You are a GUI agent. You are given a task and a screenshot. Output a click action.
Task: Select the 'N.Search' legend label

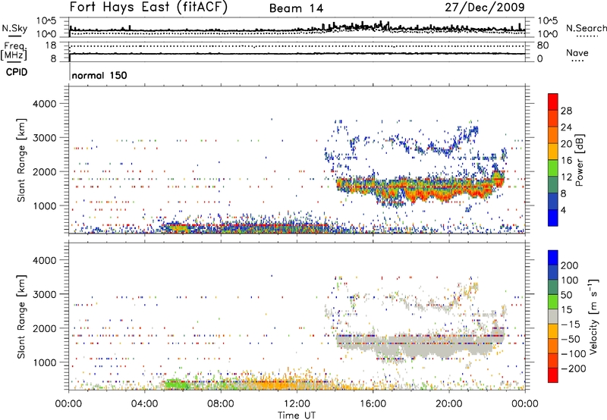click(x=586, y=28)
